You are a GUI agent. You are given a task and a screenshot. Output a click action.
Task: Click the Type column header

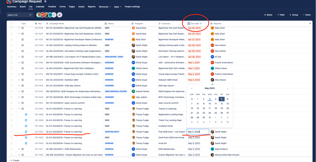tap(24, 24)
